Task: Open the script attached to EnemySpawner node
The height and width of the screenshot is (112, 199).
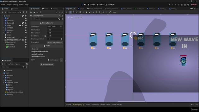Action: [26, 40]
